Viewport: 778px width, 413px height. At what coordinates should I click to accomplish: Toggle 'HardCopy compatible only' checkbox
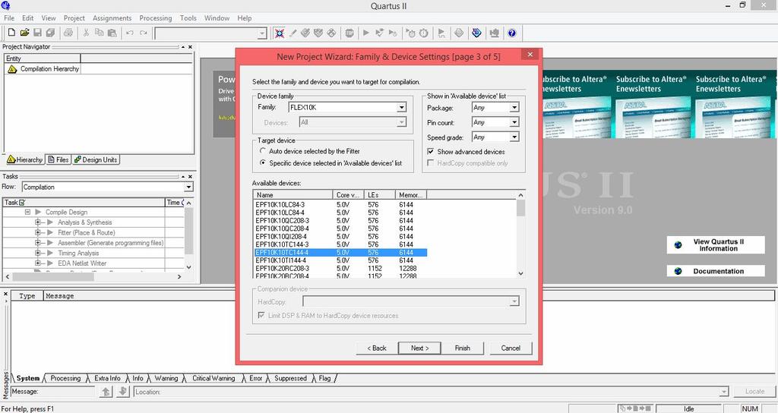point(431,162)
